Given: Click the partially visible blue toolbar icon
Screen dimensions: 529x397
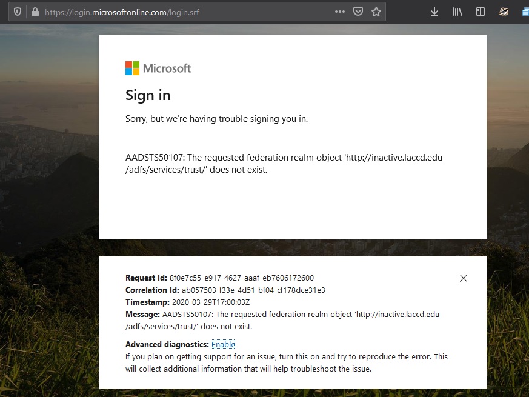Looking at the screenshot, I should point(525,12).
